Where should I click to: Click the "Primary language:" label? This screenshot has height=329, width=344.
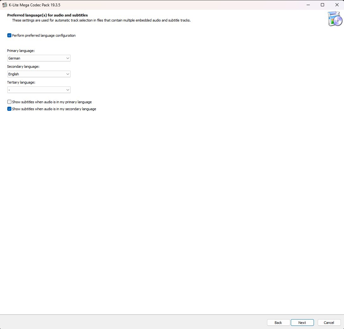click(x=21, y=51)
